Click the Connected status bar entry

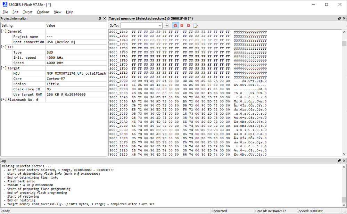[x=219, y=211]
